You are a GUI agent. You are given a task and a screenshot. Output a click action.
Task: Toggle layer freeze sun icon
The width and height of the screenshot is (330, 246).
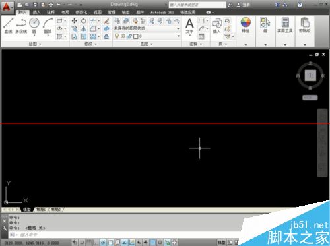123,36
